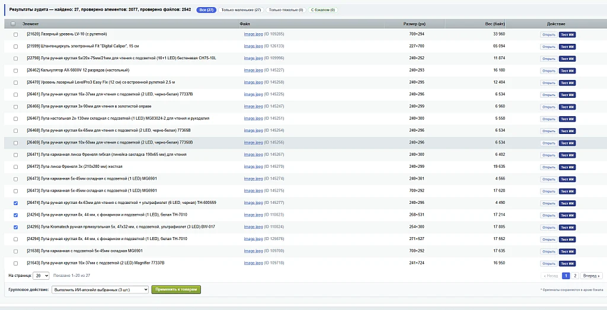Uncheck item 24295 Kromatech checkbox
This screenshot has height=310, width=607.
15,227
